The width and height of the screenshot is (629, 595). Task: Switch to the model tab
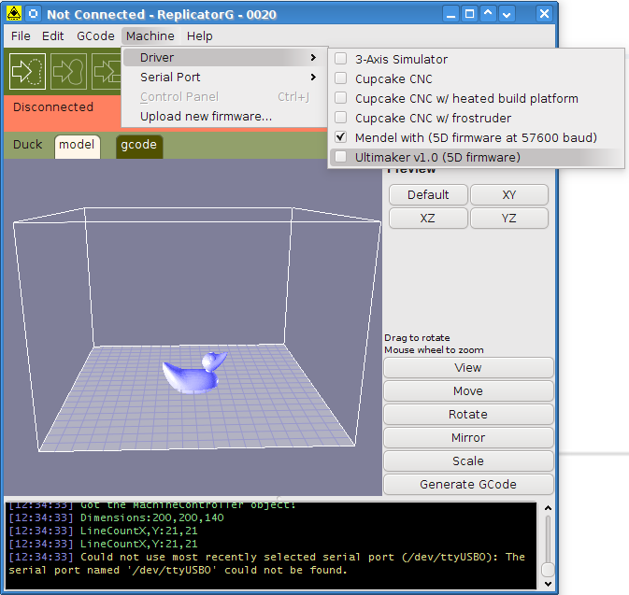tap(77, 147)
